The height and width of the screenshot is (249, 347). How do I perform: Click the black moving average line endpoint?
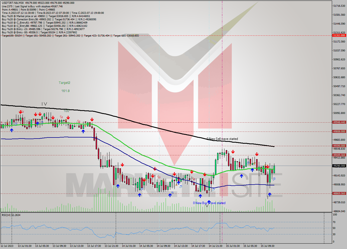[274, 146]
